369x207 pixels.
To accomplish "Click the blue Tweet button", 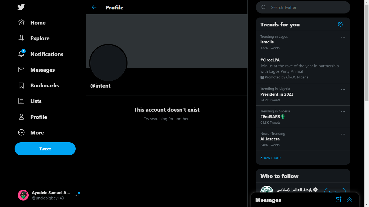I will pyautogui.click(x=45, y=149).
